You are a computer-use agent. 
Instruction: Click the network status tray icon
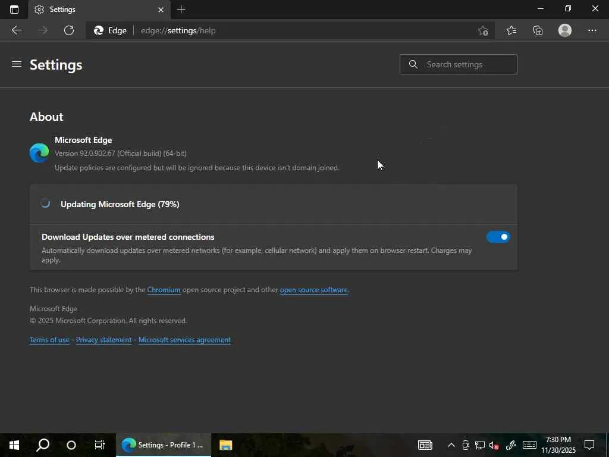point(480,445)
